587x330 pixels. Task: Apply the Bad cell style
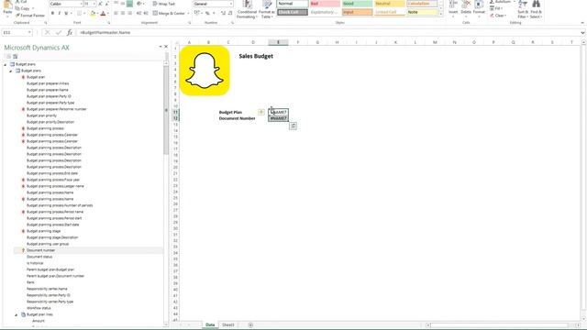pyautogui.click(x=325, y=4)
